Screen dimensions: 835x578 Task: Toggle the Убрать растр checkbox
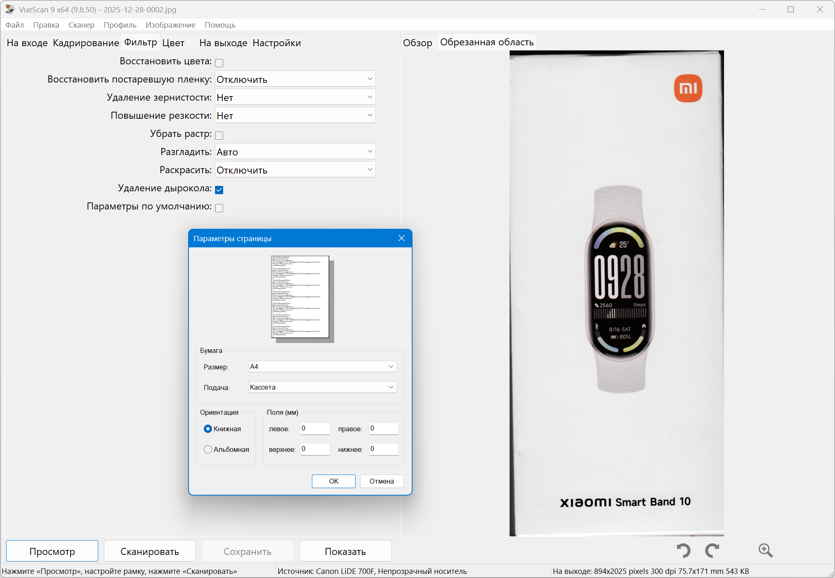(x=219, y=136)
